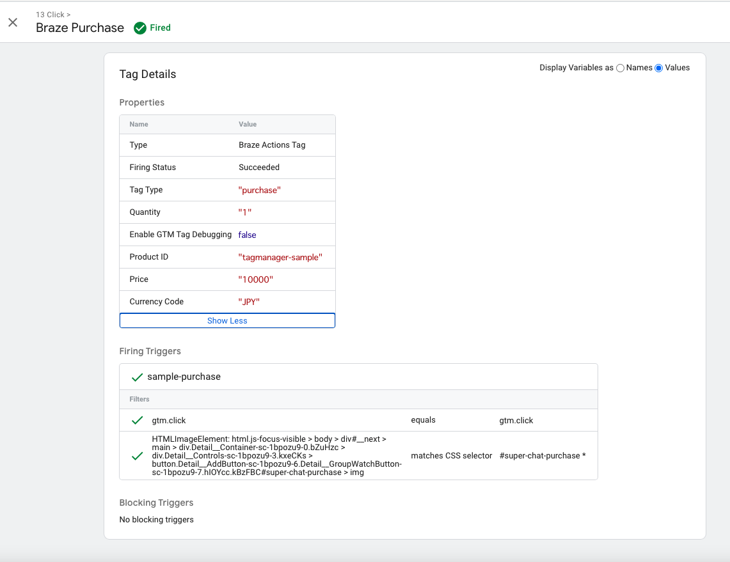Close the Braze Purchase tag details view
730x562 pixels.
pos(13,22)
